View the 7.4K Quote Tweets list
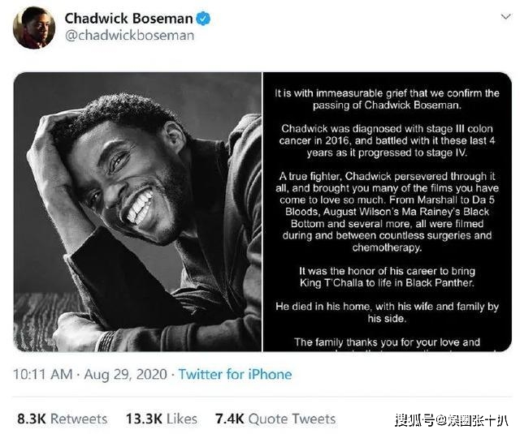This screenshot has height=434, width=520. coord(275,419)
